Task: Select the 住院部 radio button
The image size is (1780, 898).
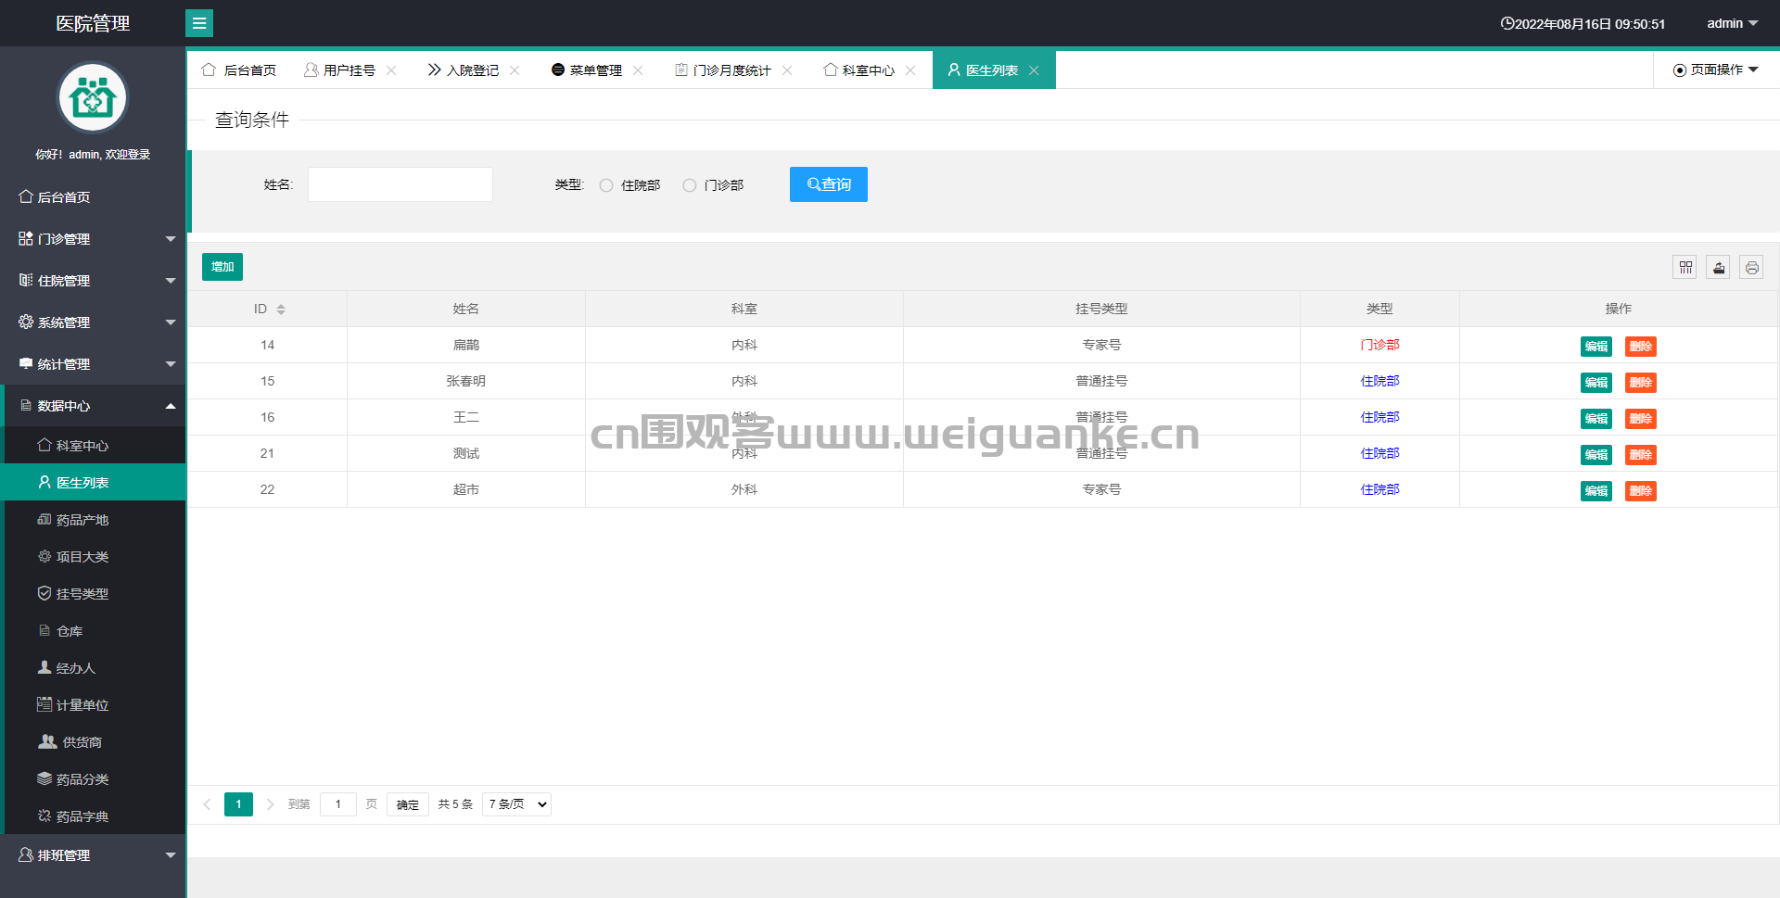Action: click(x=606, y=185)
